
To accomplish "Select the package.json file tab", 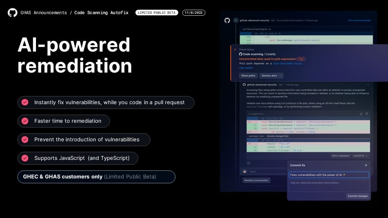I will click(x=255, y=136).
